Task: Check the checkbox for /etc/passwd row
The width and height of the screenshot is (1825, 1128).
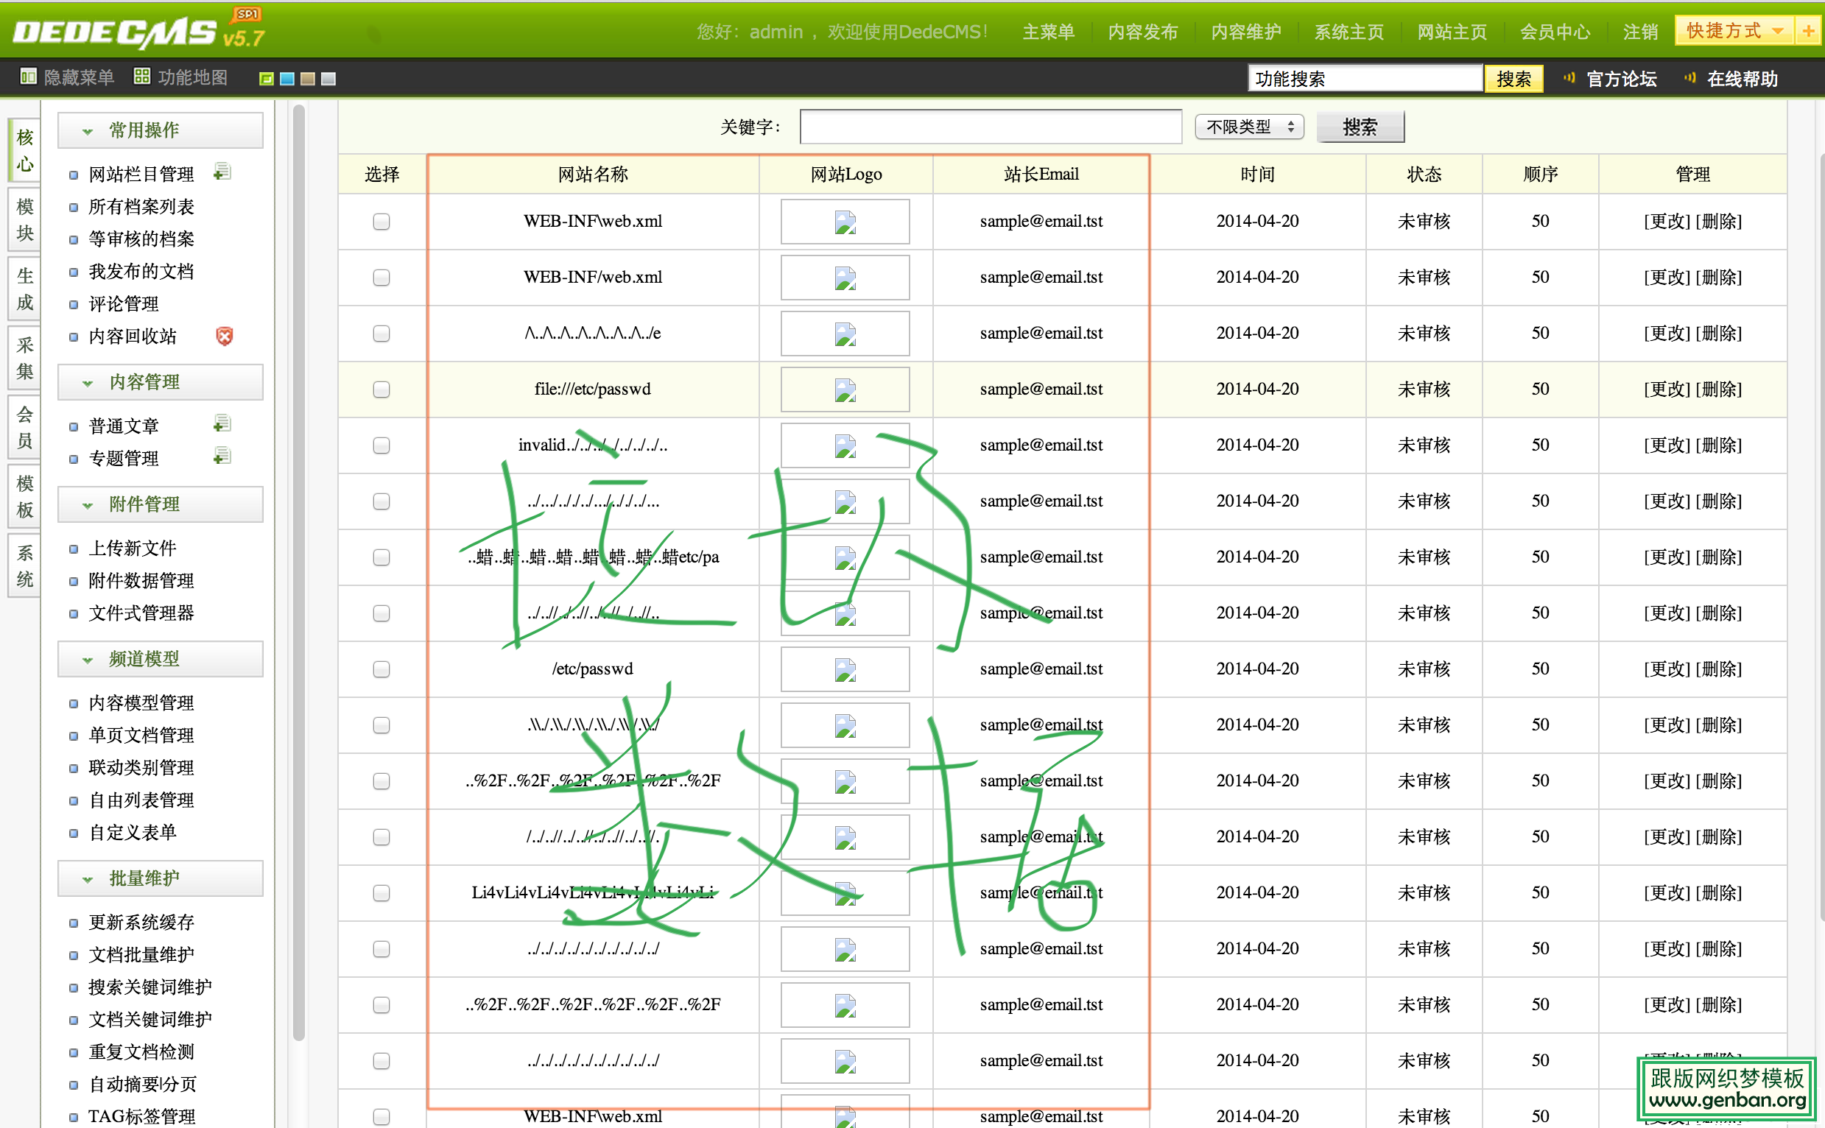Action: (381, 669)
